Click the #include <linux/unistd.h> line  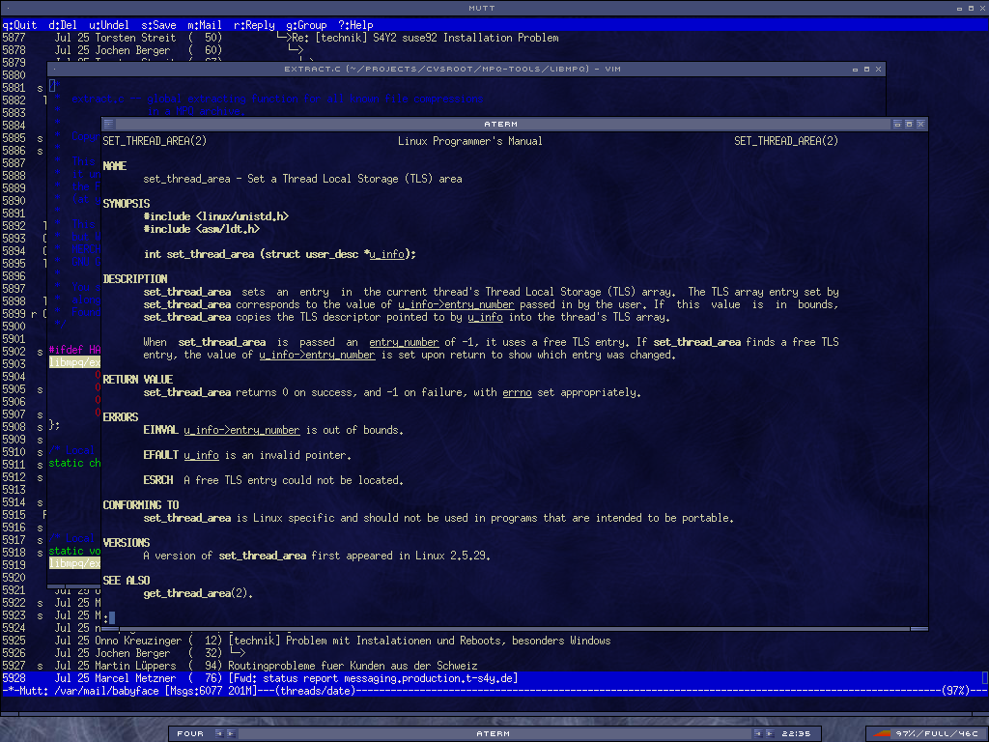click(216, 216)
